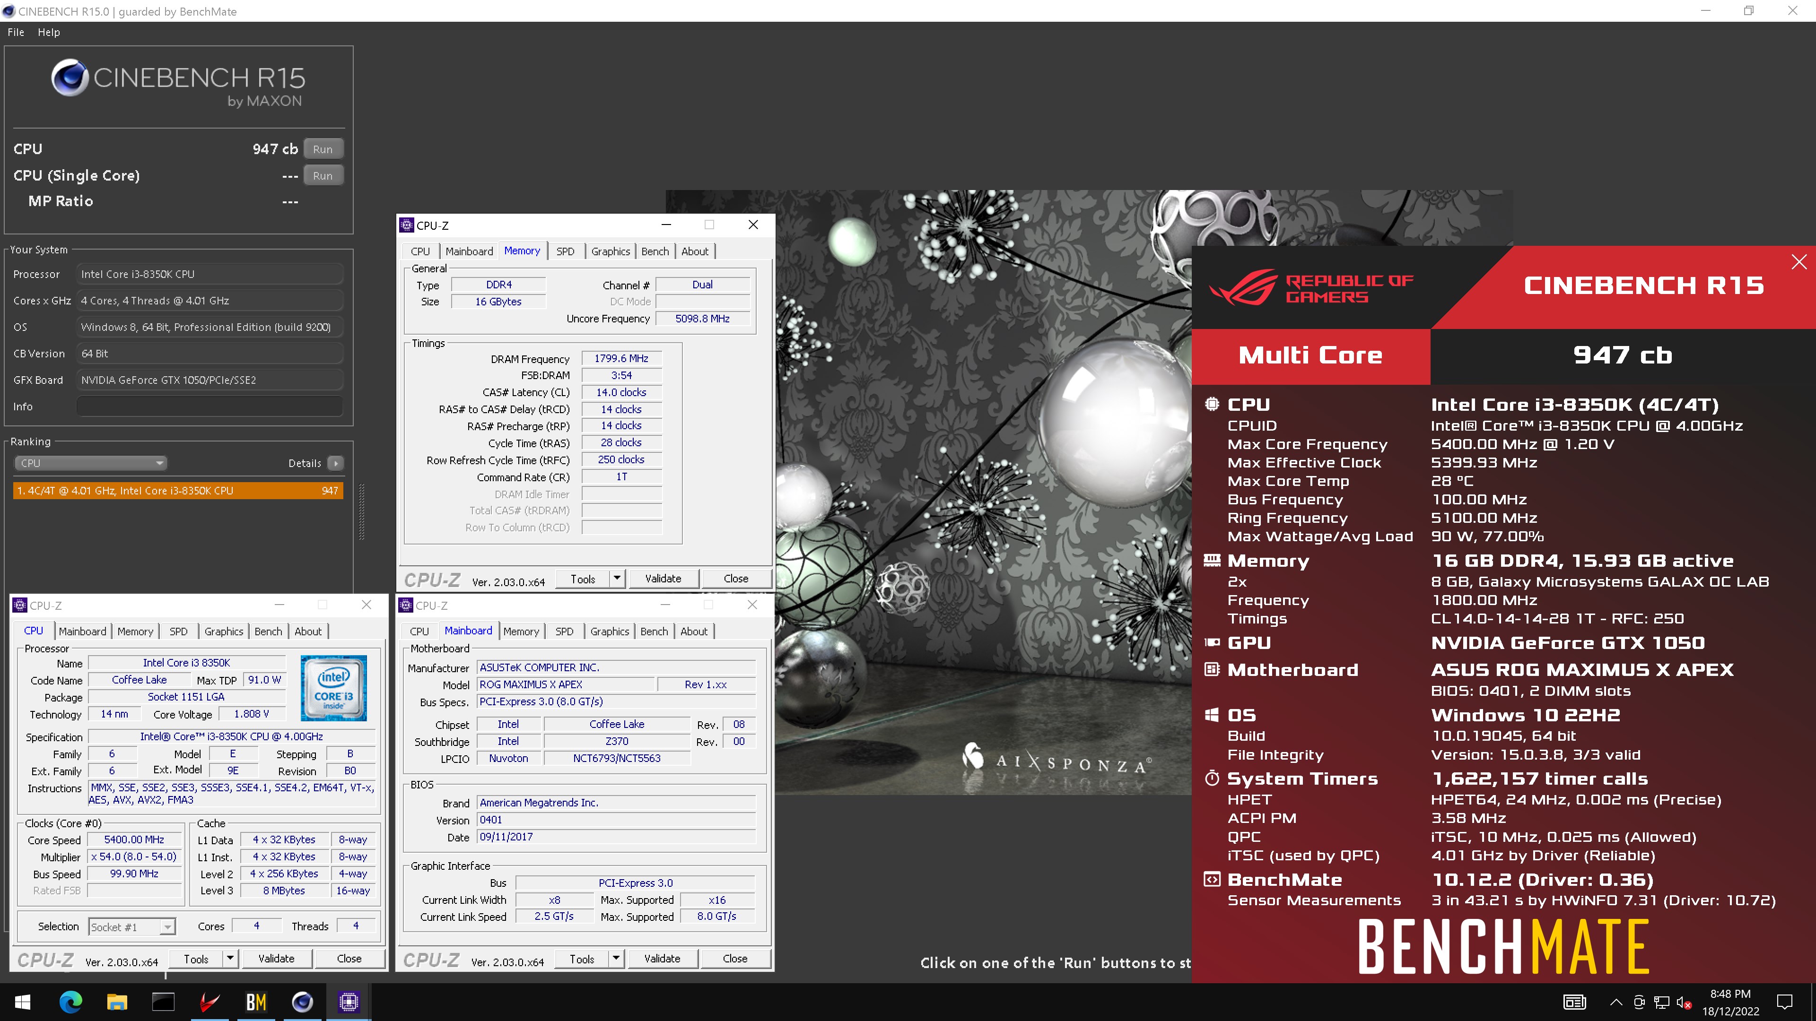Viewport: 1816px width, 1021px height.
Task: Click the DRAM Frequency value 1799.6 MHz
Action: tap(621, 358)
